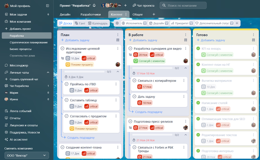
Task: Click the notification bell next to project name
Action: coord(94,6)
